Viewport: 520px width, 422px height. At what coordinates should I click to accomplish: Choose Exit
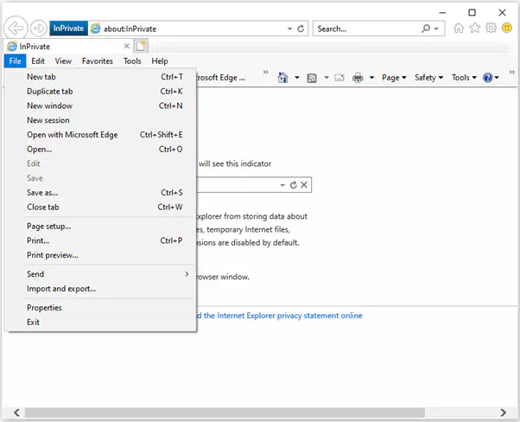(x=101, y=322)
